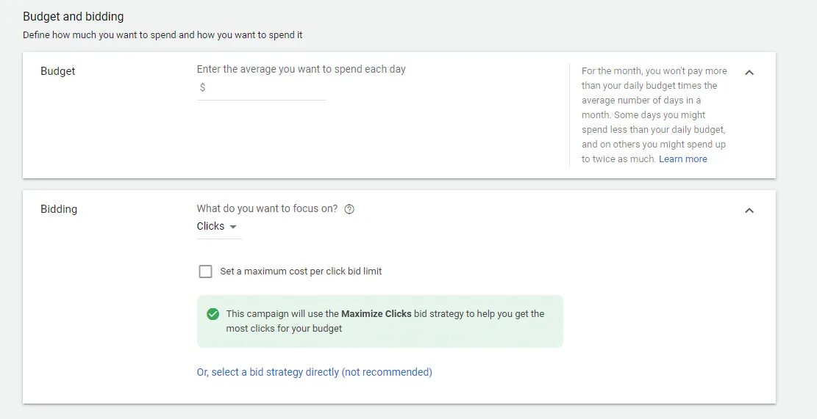
Task: Click the bold "Maximize Clicks" text
Action: 376,314
